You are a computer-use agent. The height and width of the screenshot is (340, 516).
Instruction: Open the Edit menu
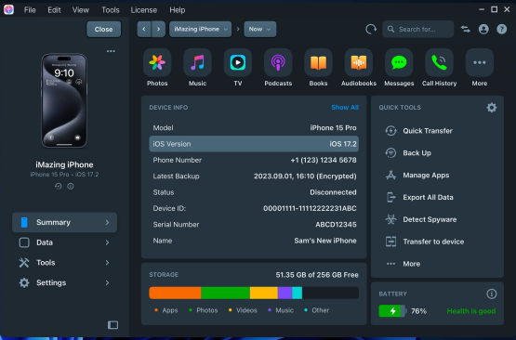(54, 10)
